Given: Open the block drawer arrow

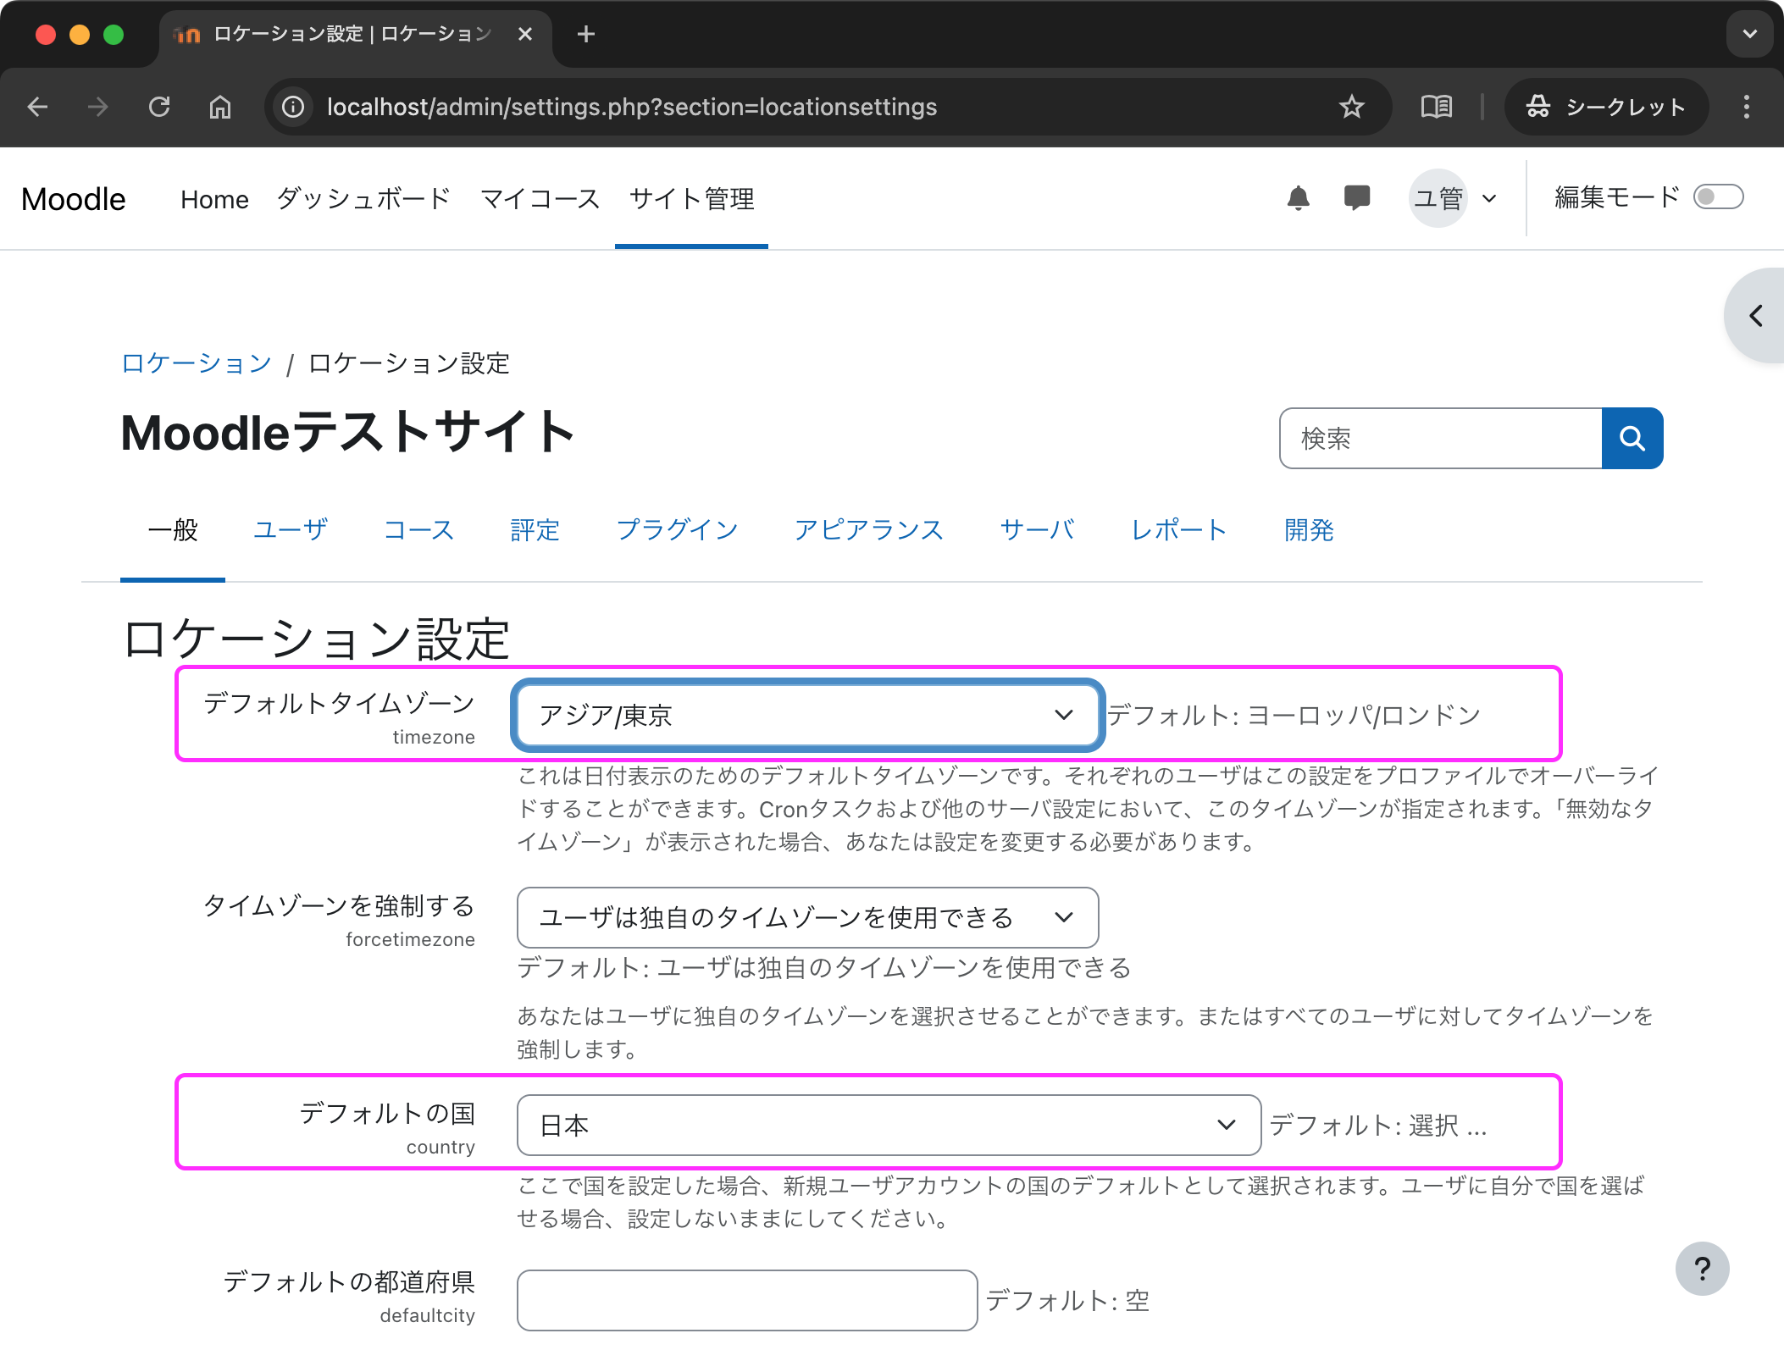Looking at the screenshot, I should click(x=1757, y=316).
